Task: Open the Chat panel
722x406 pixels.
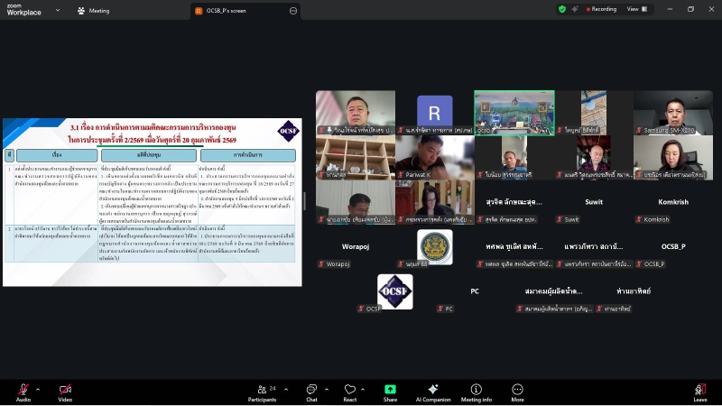Action: [311, 392]
